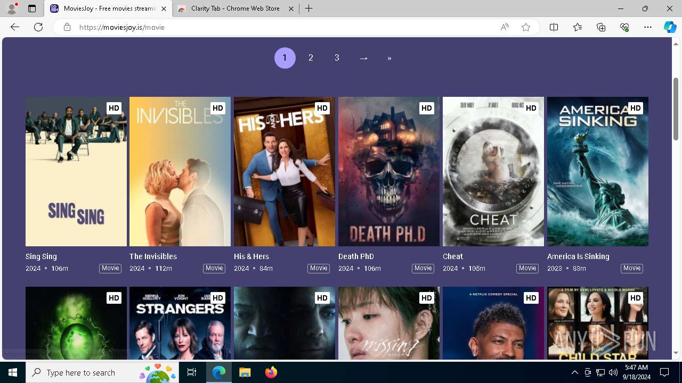The height and width of the screenshot is (383, 682).
Task: Open Task View on taskbar
Action: [192, 372]
